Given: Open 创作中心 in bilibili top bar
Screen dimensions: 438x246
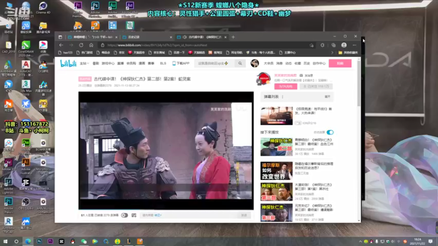Looking at the screenshot, I should click(319, 63).
